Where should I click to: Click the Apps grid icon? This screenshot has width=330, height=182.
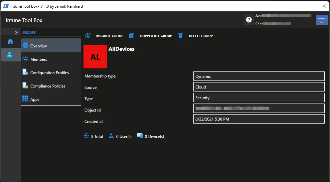click(25, 99)
